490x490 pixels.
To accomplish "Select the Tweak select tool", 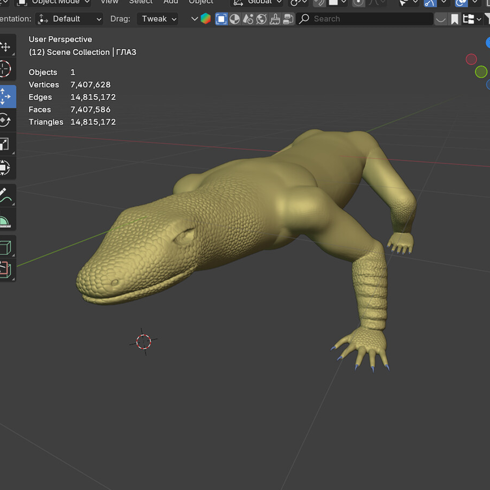I will (x=6, y=46).
